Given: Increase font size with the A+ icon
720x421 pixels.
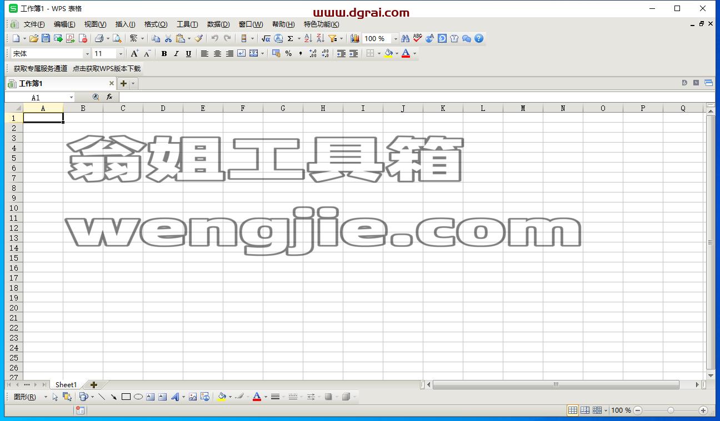Looking at the screenshot, I should tap(134, 54).
